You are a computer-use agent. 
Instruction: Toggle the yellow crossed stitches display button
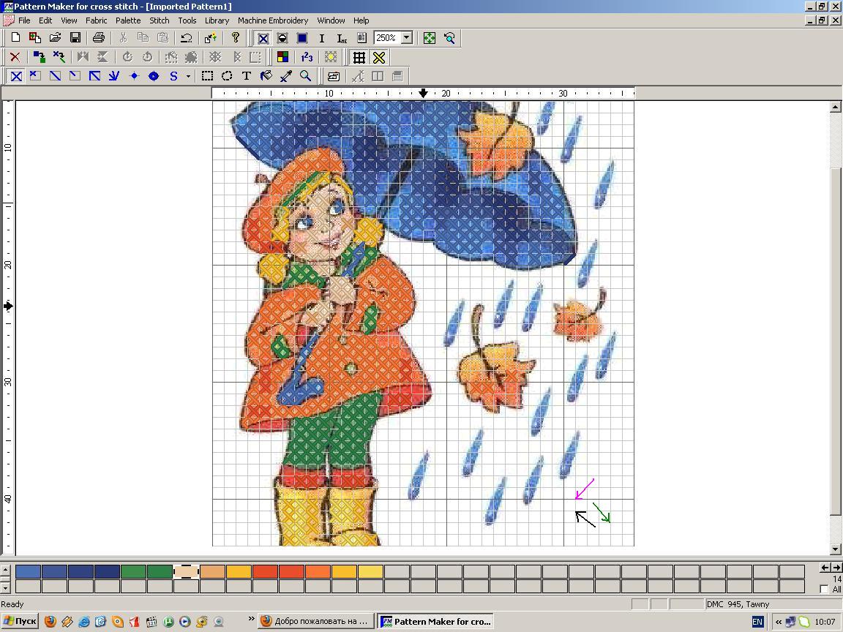[x=379, y=57]
